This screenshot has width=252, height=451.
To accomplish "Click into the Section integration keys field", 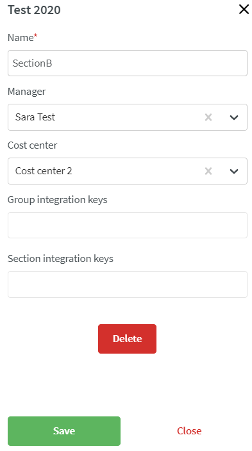I will 128,284.
